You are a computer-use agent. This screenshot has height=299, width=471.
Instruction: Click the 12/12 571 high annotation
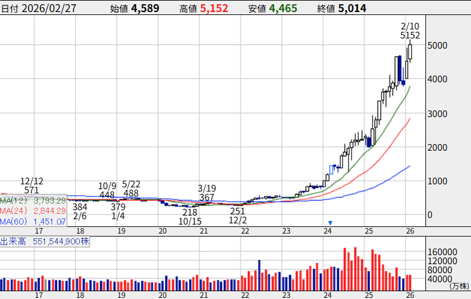click(x=32, y=186)
